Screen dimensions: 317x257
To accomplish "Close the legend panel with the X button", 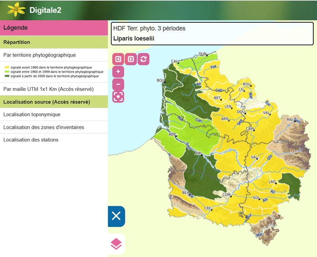I will click(116, 216).
